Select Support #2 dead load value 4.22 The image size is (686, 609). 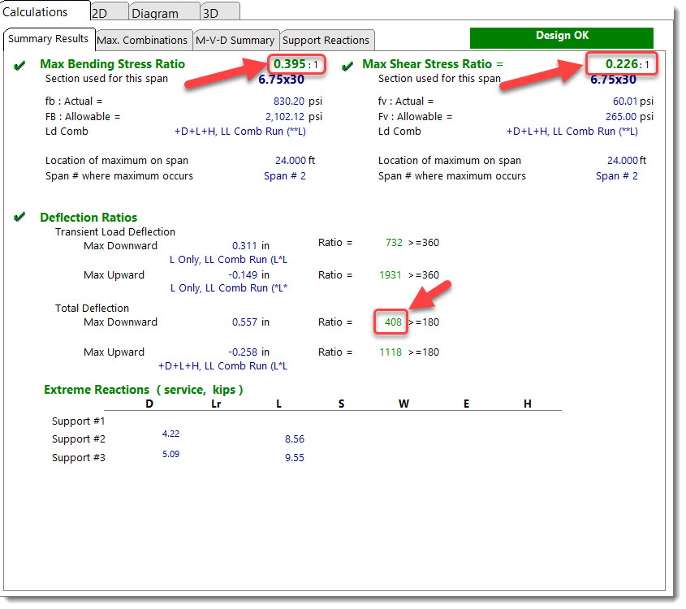170,434
